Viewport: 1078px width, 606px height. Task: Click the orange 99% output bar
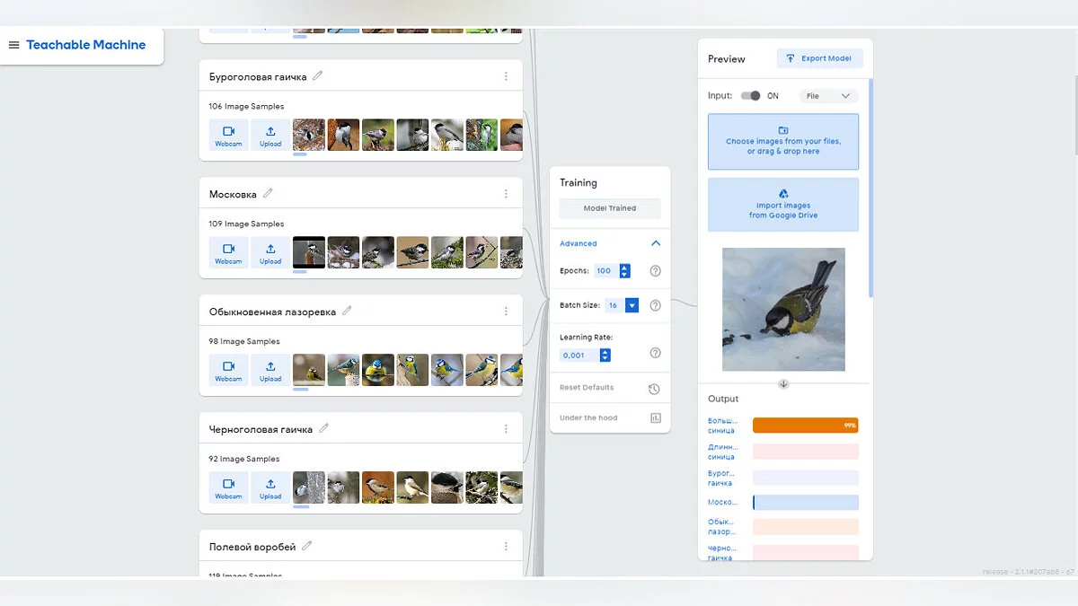pyautogui.click(x=806, y=426)
